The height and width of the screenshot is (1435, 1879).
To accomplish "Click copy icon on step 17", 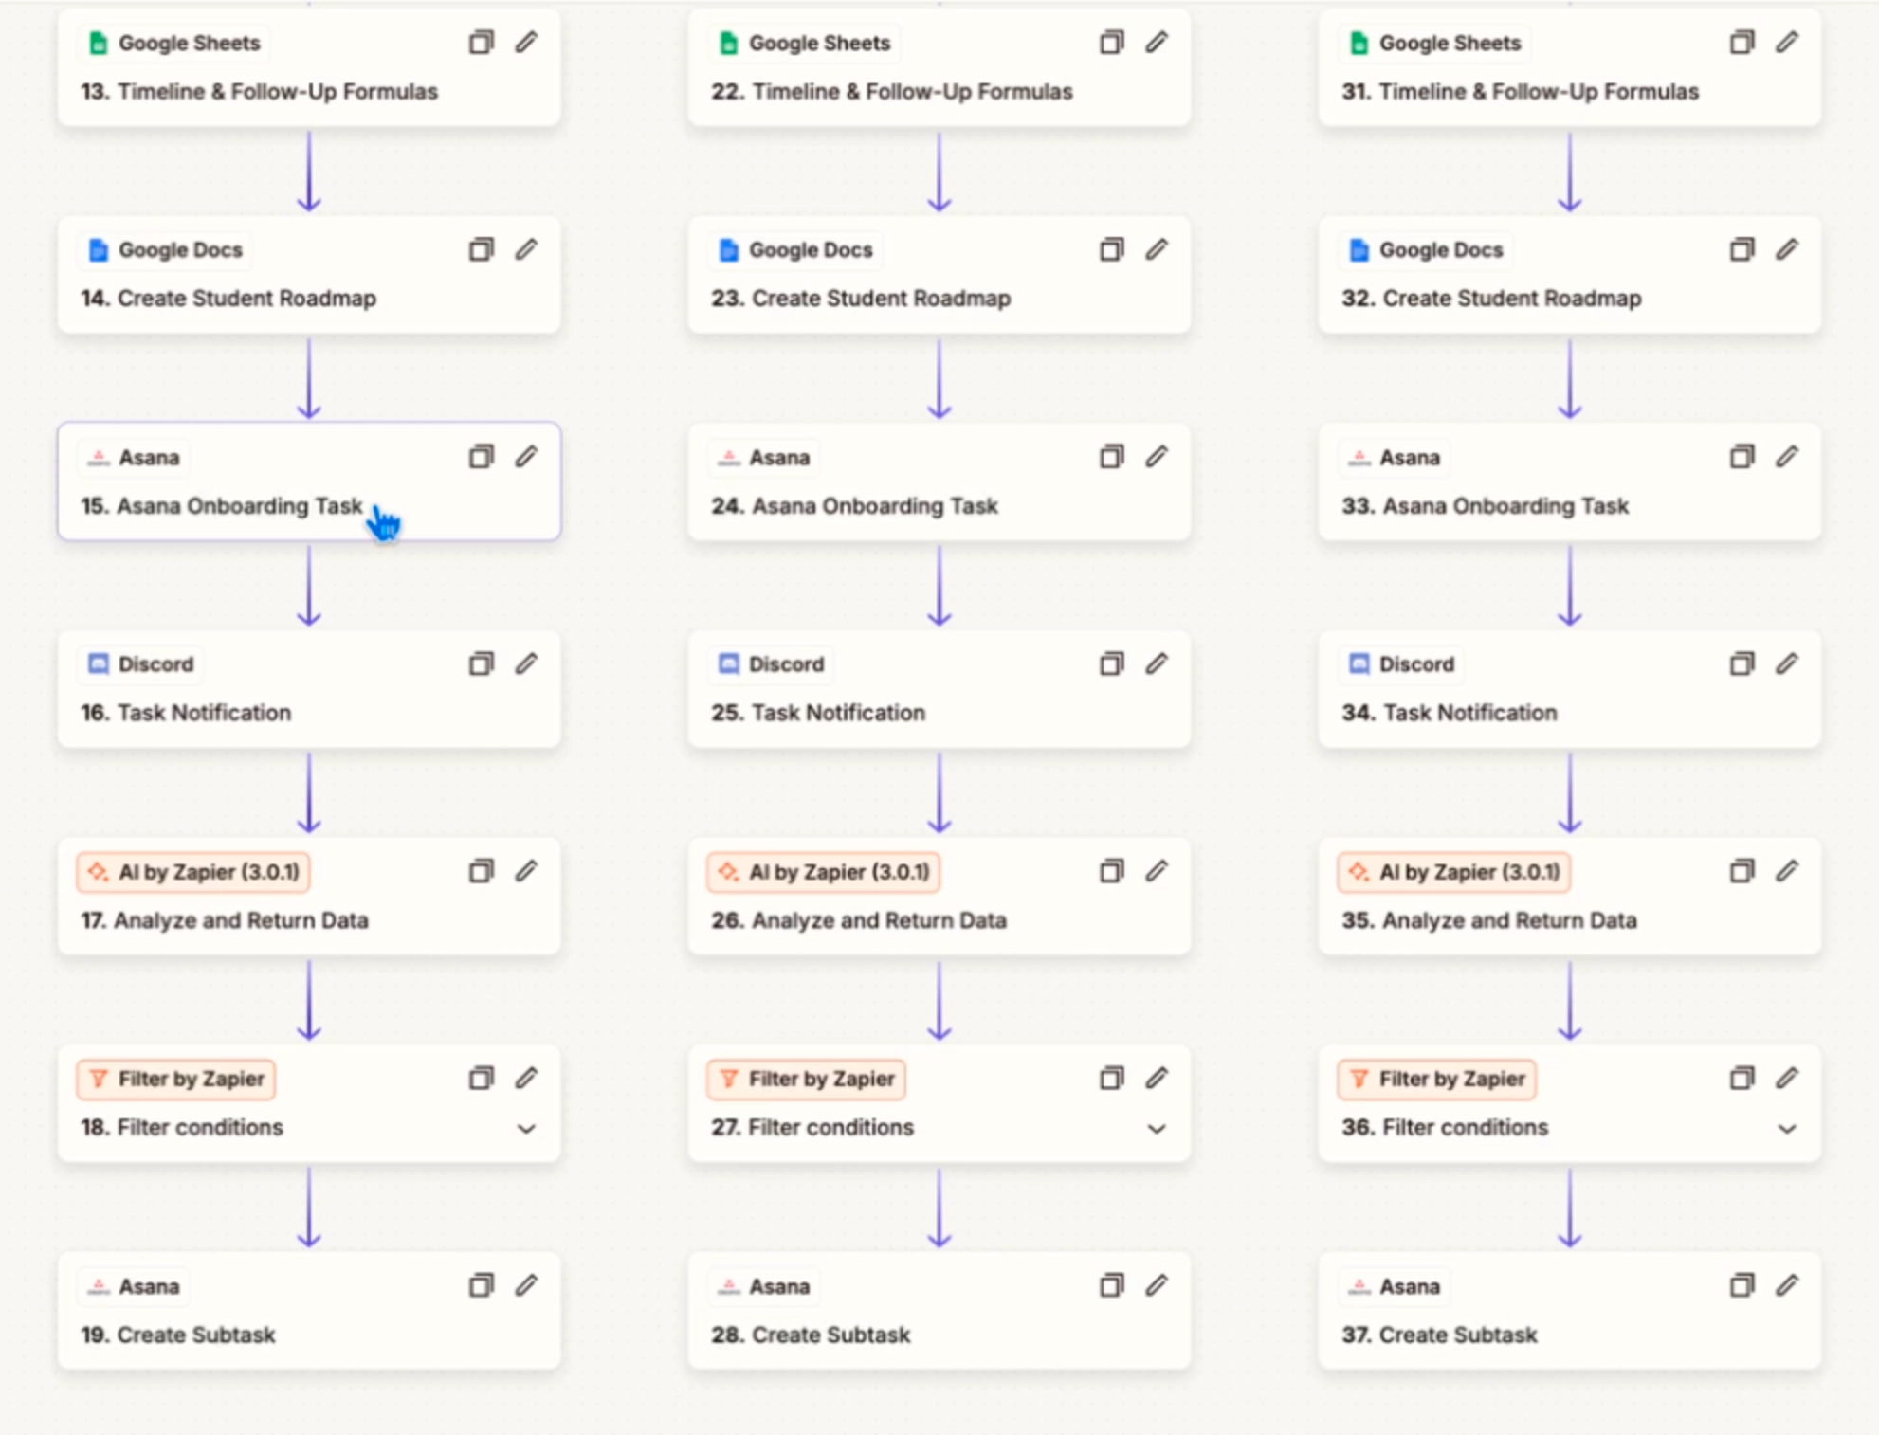I will pyautogui.click(x=481, y=871).
